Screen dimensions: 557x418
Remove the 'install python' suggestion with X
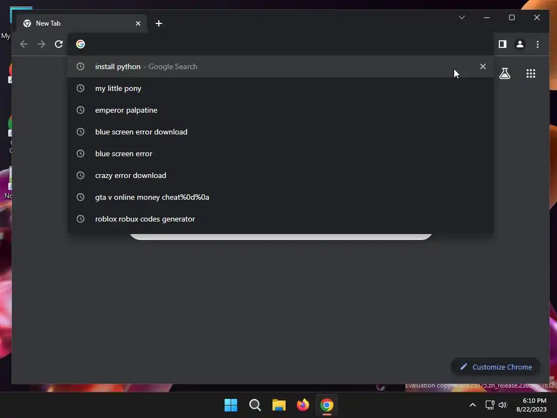click(x=483, y=66)
